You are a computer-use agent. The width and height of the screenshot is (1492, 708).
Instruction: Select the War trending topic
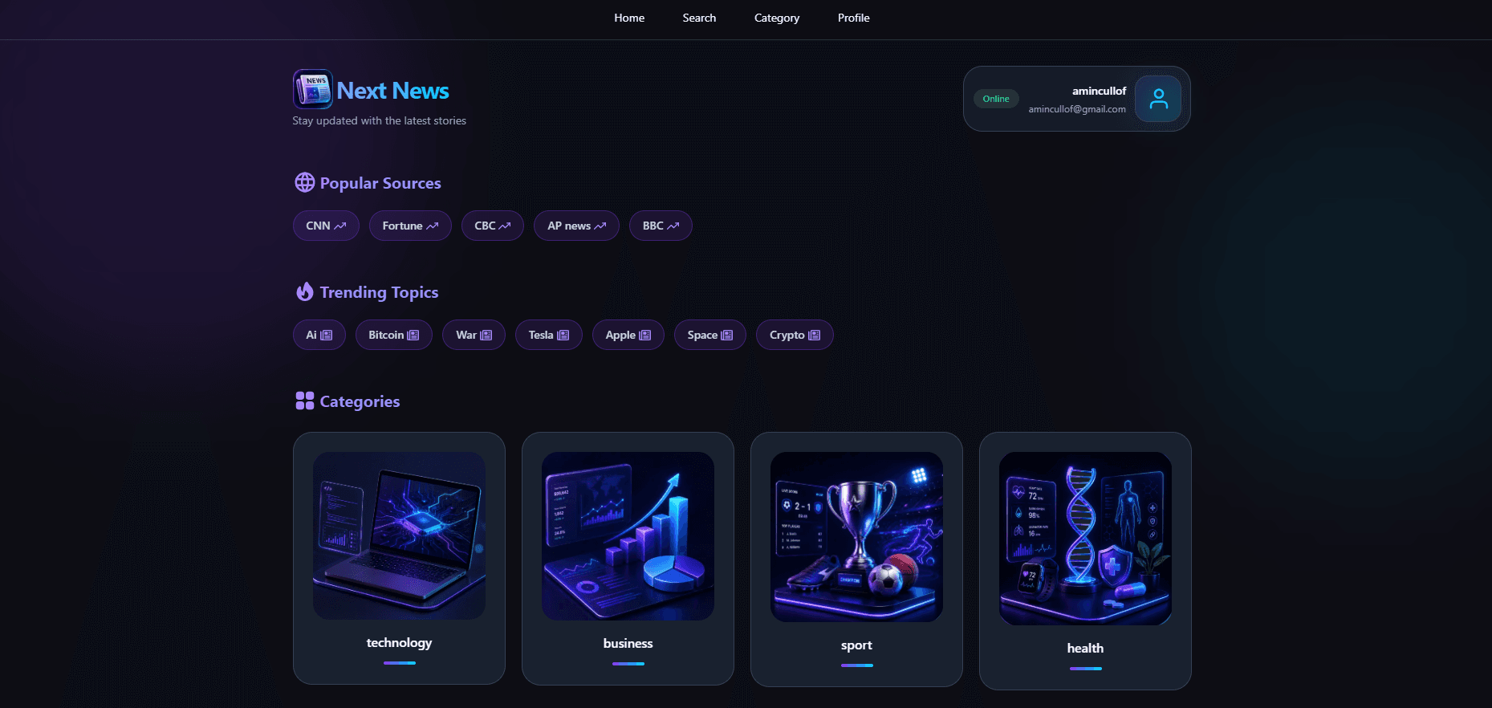pos(474,335)
